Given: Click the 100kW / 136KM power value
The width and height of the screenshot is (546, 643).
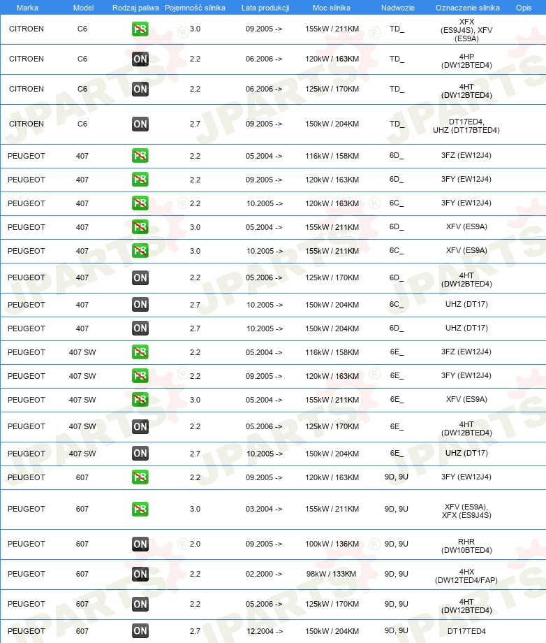Looking at the screenshot, I should (332, 544).
